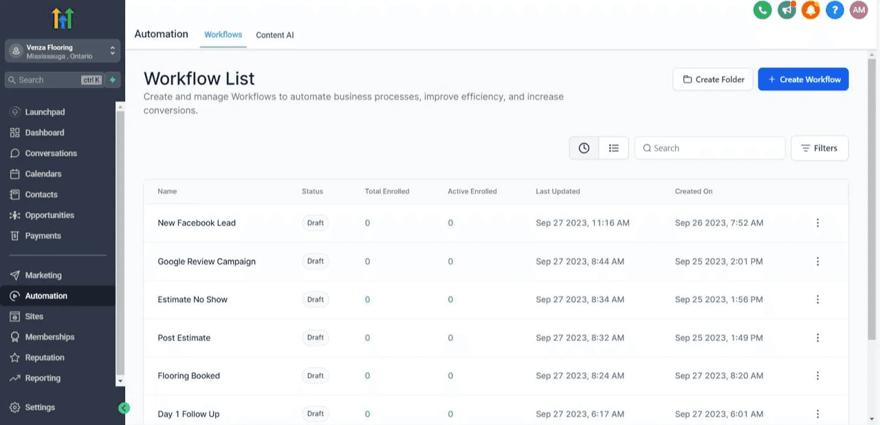880x425 pixels.
Task: Open Conversations in the sidebar
Action: [51, 153]
